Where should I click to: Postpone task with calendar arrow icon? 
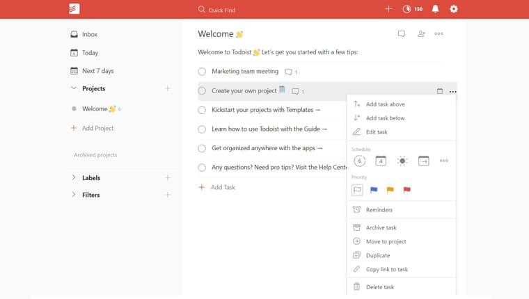[423, 161]
